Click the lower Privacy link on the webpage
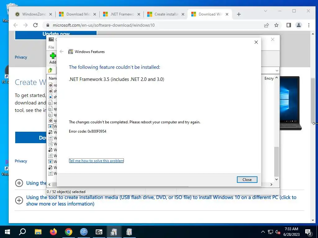Screen dimensions: 318x238 [x=21, y=161]
